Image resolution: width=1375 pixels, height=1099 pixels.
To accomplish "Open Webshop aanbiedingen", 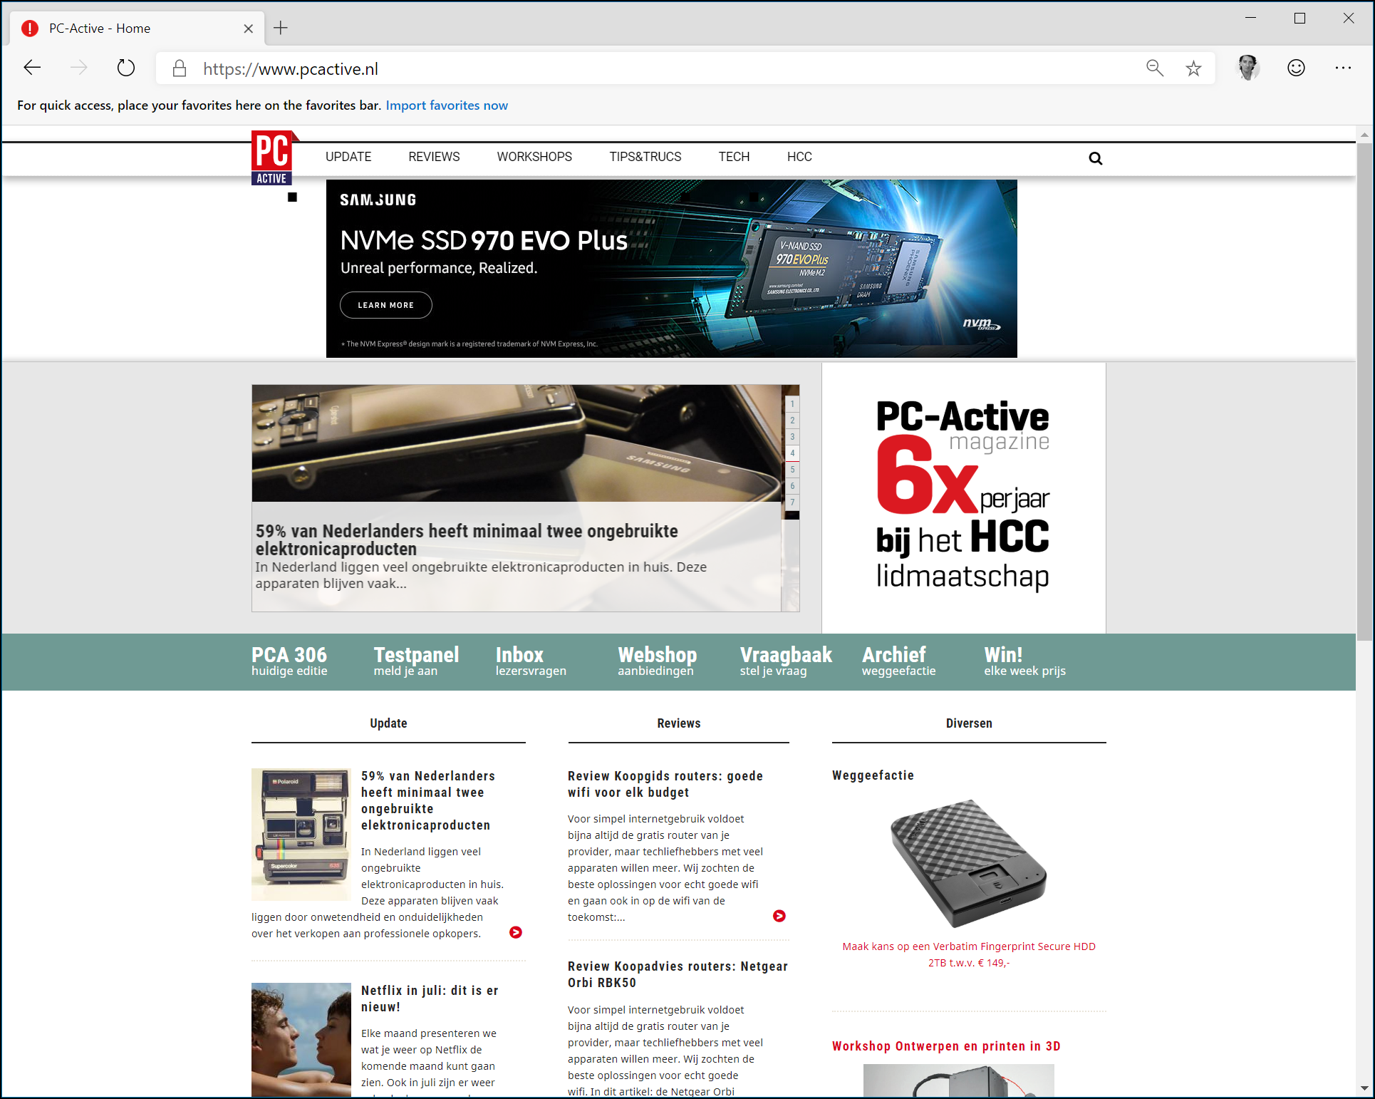I will [657, 661].
